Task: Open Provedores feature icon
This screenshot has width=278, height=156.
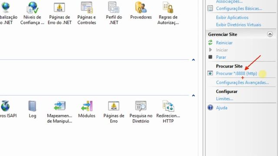Action: [x=141, y=7]
